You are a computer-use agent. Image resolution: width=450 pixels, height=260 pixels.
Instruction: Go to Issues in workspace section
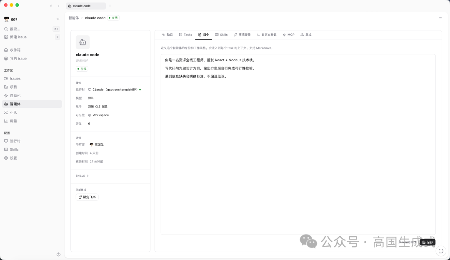coord(32,78)
